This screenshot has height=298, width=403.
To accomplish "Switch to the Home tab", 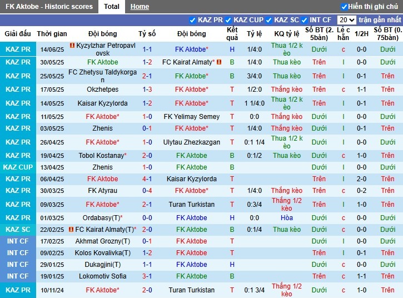I will 140,7.
